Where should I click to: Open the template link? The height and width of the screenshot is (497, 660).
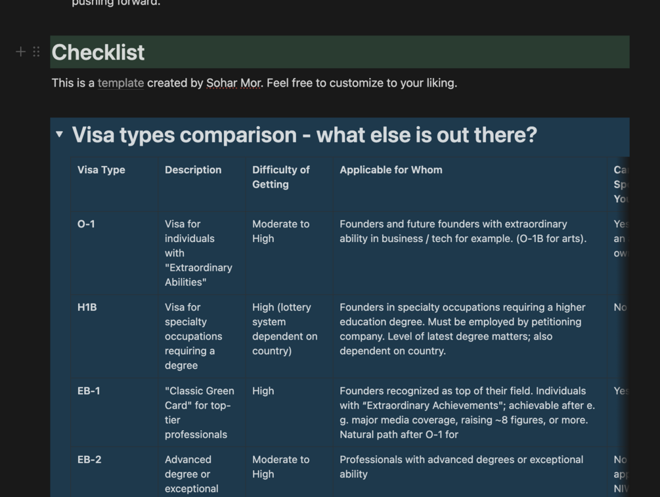pyautogui.click(x=120, y=83)
